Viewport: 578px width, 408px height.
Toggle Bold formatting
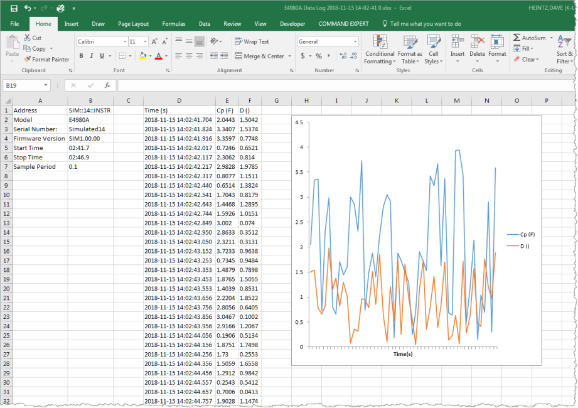coord(81,56)
